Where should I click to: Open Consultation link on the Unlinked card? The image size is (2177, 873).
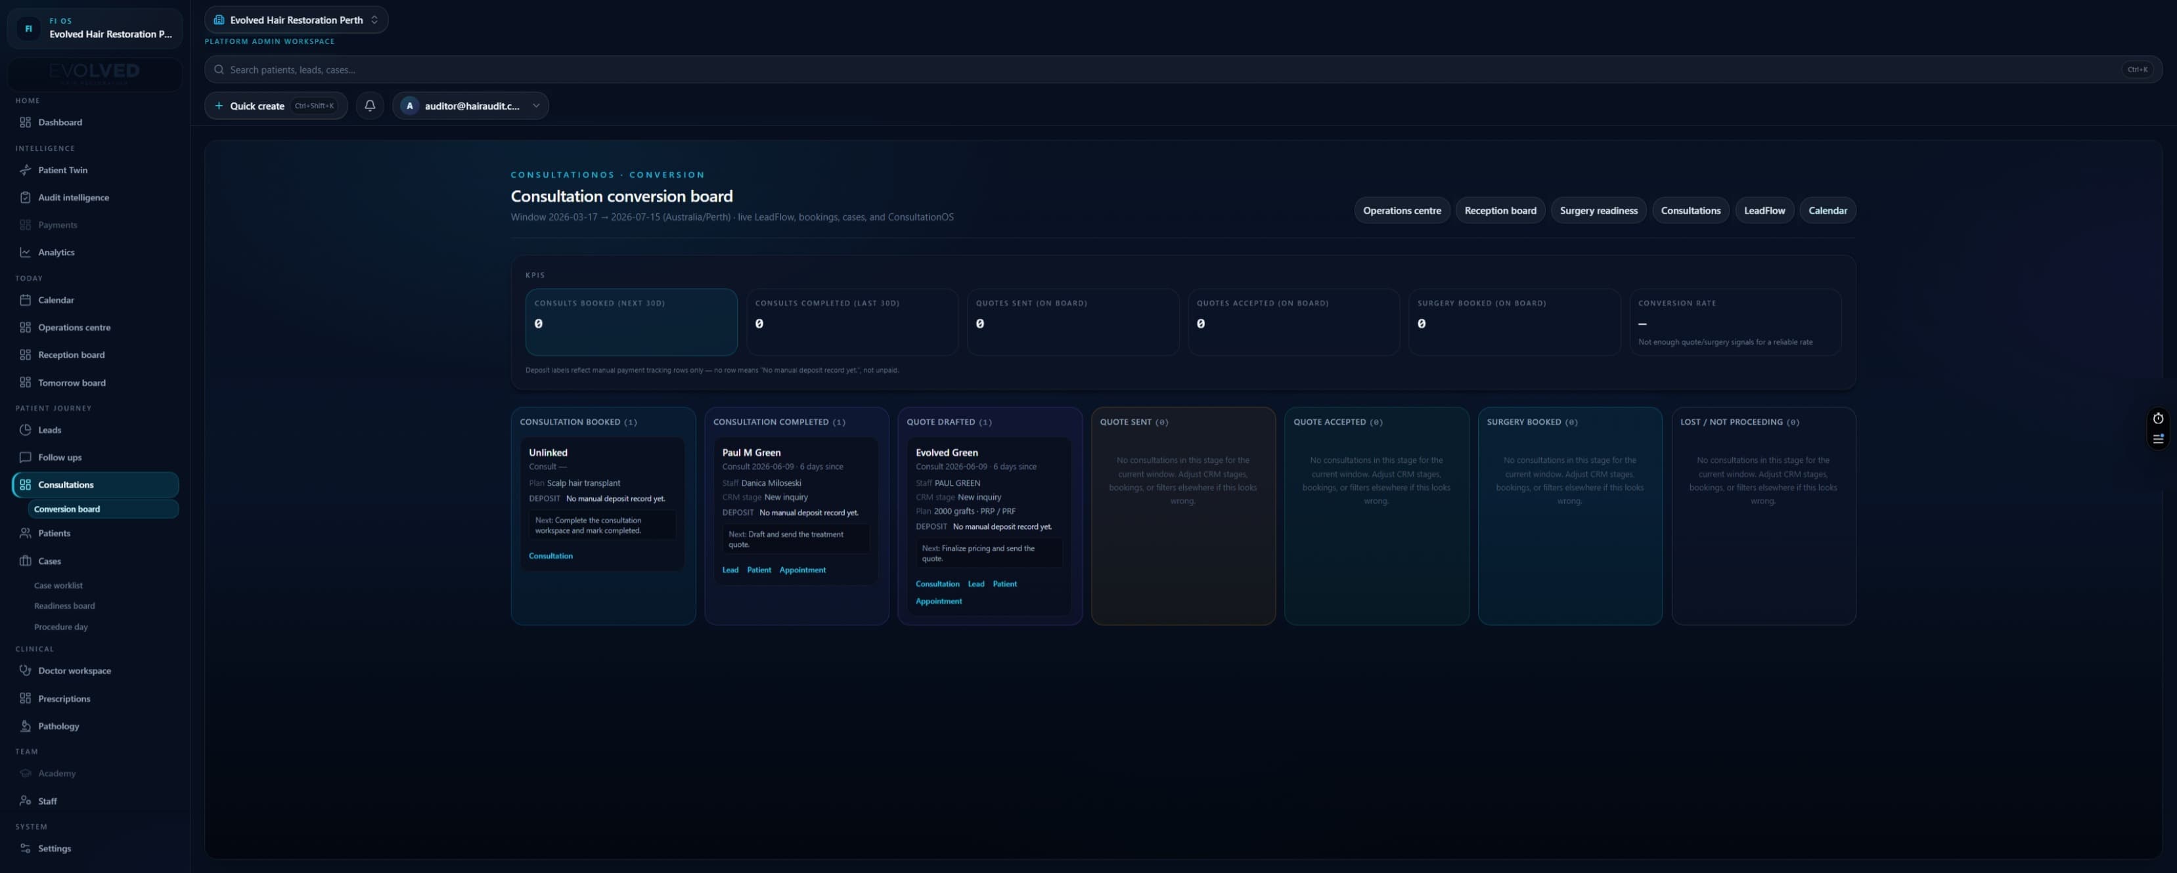(550, 555)
